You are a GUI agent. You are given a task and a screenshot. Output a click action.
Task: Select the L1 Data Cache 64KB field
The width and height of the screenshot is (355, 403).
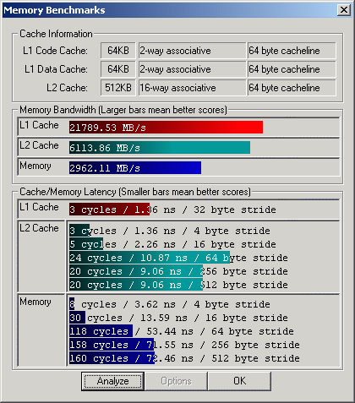point(118,69)
